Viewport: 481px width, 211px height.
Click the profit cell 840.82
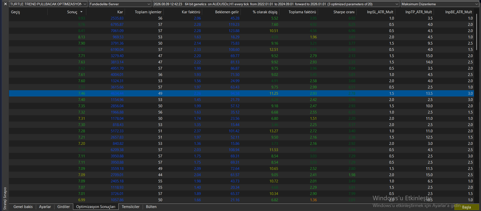point(118,144)
